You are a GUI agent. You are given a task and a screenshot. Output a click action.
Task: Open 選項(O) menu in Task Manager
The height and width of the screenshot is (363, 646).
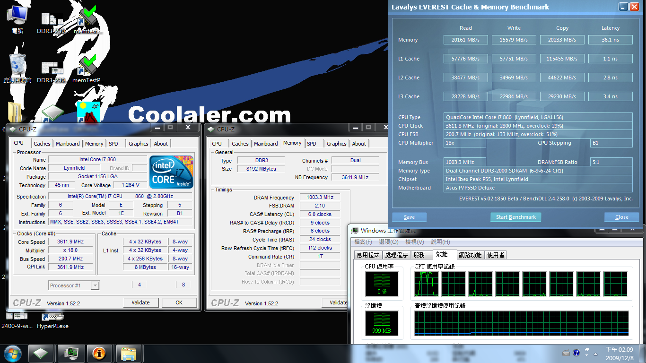[389, 242]
